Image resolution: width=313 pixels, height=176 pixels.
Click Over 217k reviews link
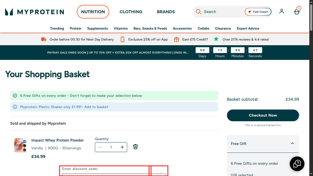(x=246, y=39)
